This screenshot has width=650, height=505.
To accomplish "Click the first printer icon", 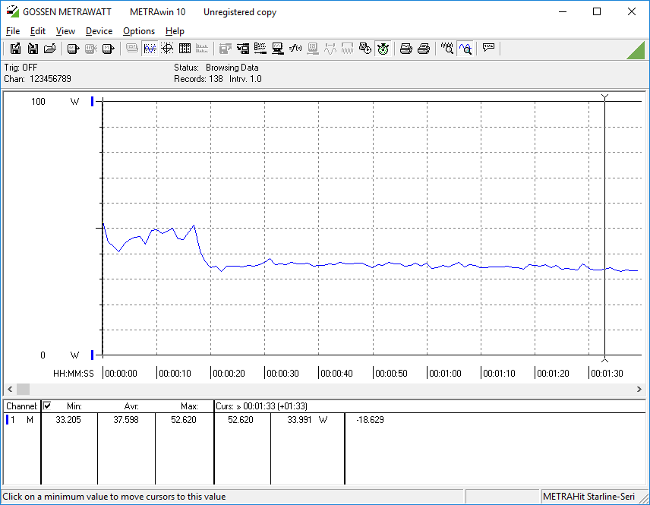I will (x=406, y=49).
